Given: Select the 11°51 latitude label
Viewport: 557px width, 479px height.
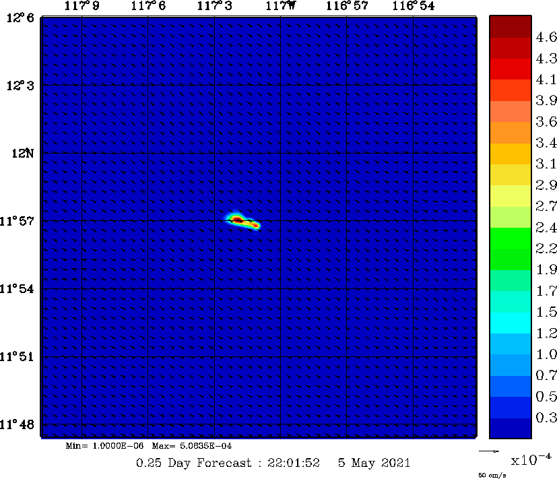Looking at the screenshot, I should (x=17, y=356).
